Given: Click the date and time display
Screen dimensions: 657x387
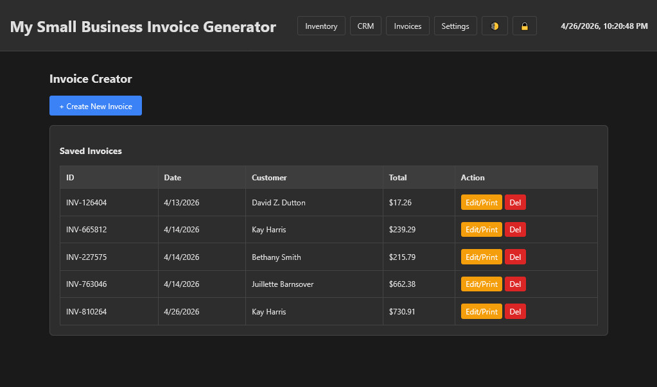Looking at the screenshot, I should point(604,26).
